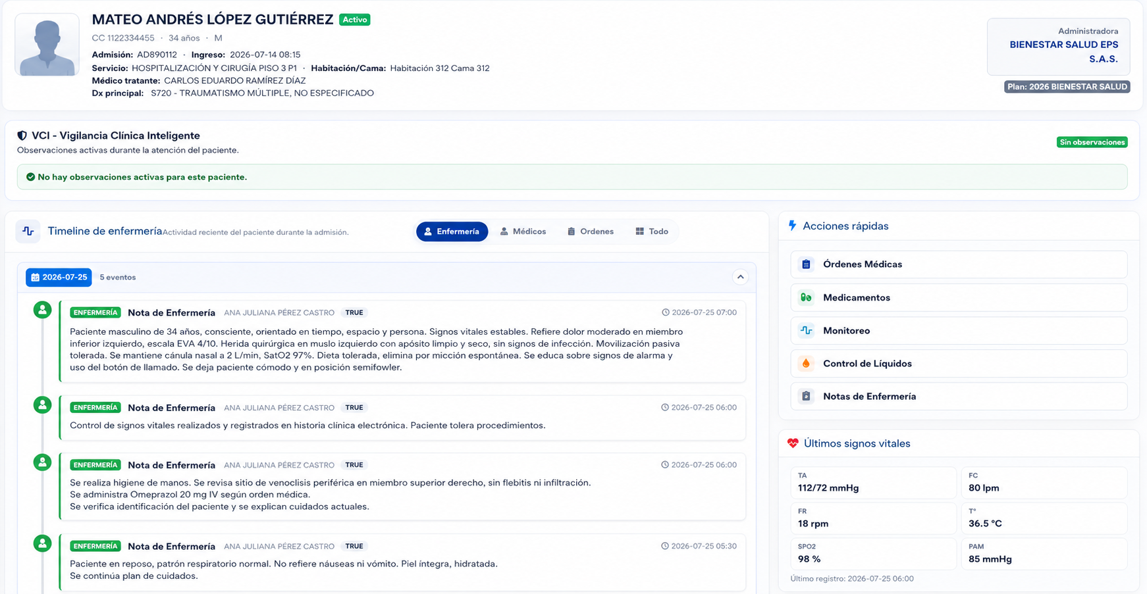Click the Acciones rápidas lightning bolt icon
The width and height of the screenshot is (1147, 594).
(x=792, y=226)
